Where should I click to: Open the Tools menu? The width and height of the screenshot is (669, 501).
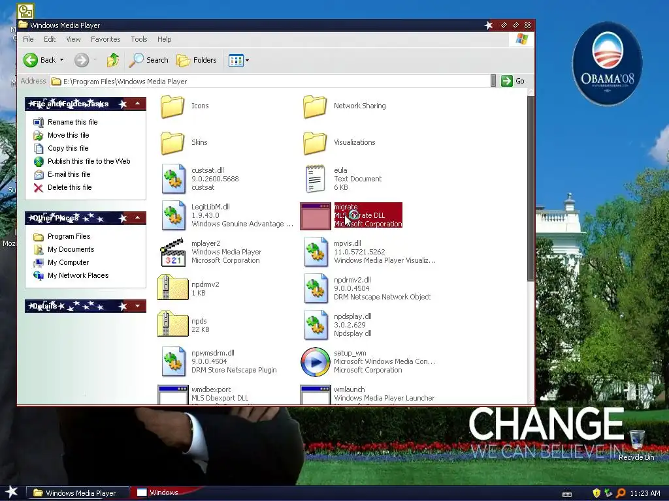139,39
